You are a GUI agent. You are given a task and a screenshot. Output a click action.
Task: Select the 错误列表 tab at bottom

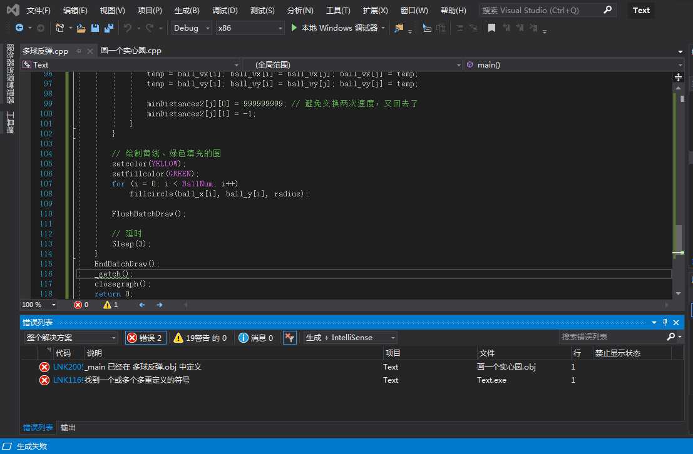[38, 428]
